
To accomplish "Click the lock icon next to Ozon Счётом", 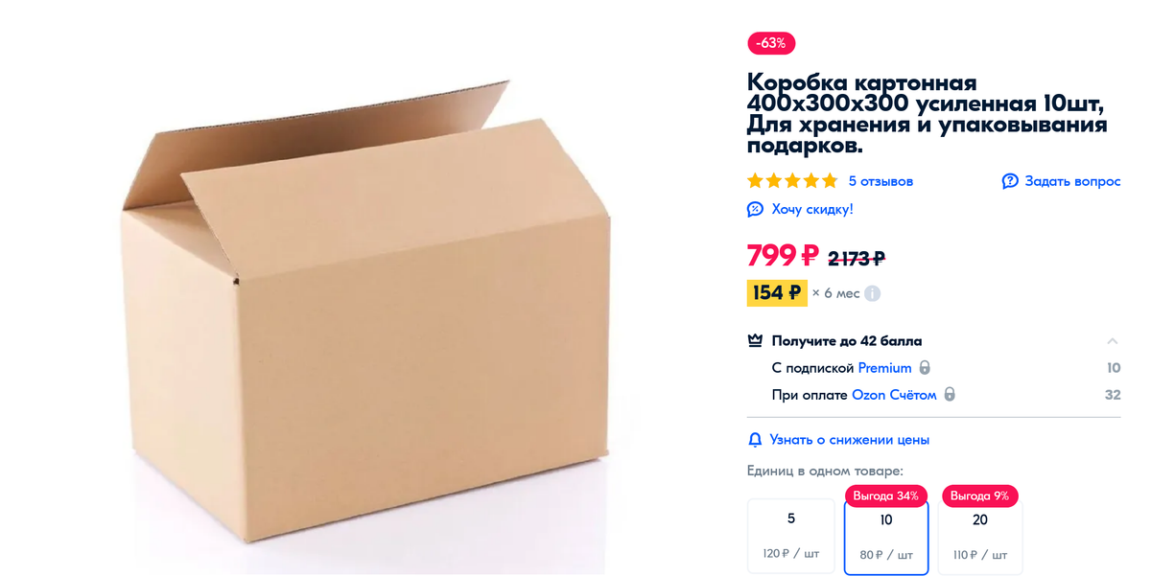I will pos(950,395).
